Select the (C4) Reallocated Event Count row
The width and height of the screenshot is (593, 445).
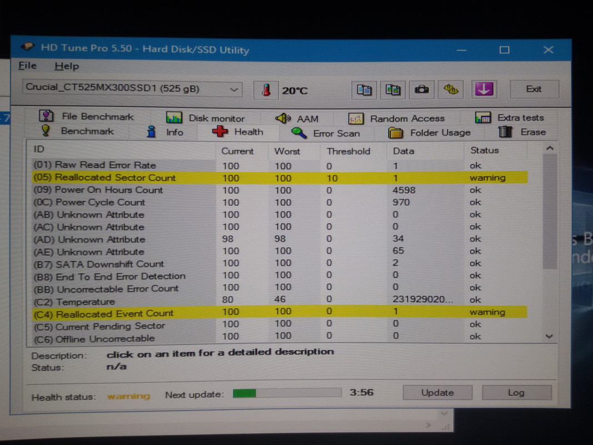(279, 312)
